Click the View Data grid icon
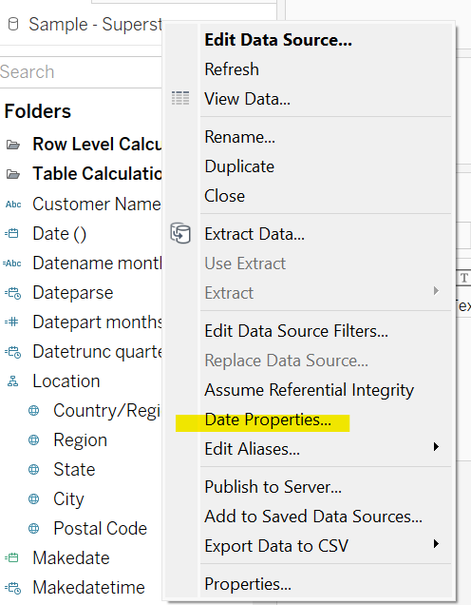 click(x=180, y=98)
